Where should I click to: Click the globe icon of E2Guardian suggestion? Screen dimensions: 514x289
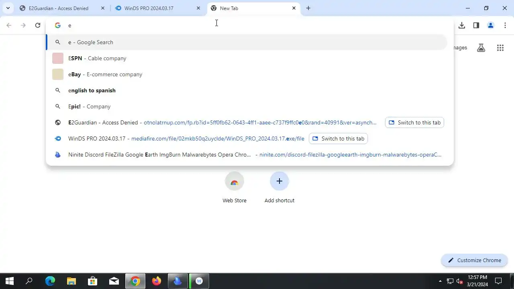(x=58, y=122)
